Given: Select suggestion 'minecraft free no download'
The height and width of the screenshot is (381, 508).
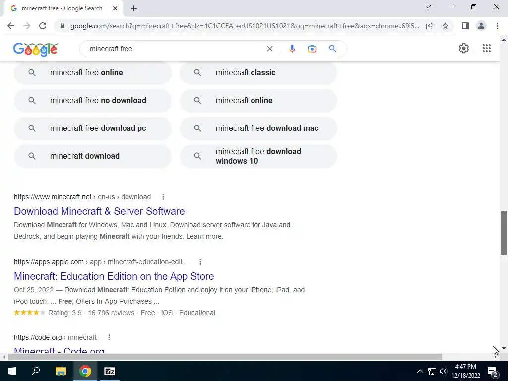Looking at the screenshot, I should coord(93,100).
